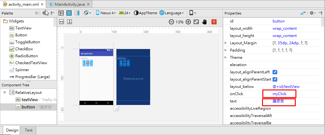Expand the Theme property
325x135 pixels.
(x=226, y=58)
